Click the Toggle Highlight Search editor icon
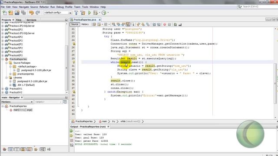 tap(128, 24)
